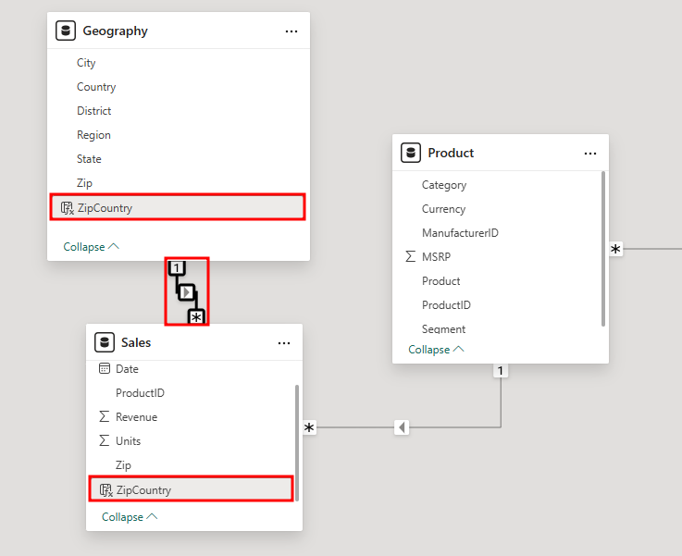Image resolution: width=682 pixels, height=556 pixels.
Task: Click the Sales table header title
Action: click(136, 342)
